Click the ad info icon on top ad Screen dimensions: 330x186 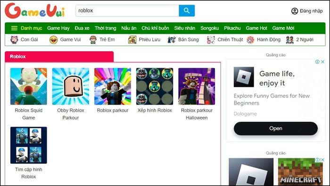317,62
